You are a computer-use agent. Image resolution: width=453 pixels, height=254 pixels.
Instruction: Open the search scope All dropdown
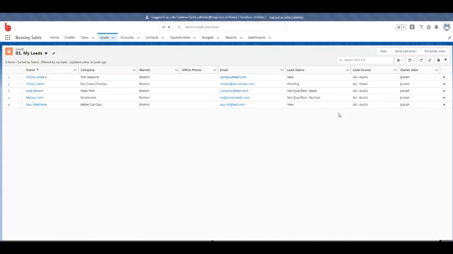tap(166, 27)
